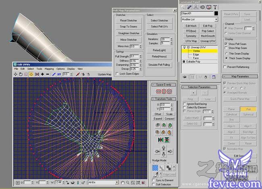
Task: Open the Mapping menu in Edit UVWs
Action: [x=49, y=69]
